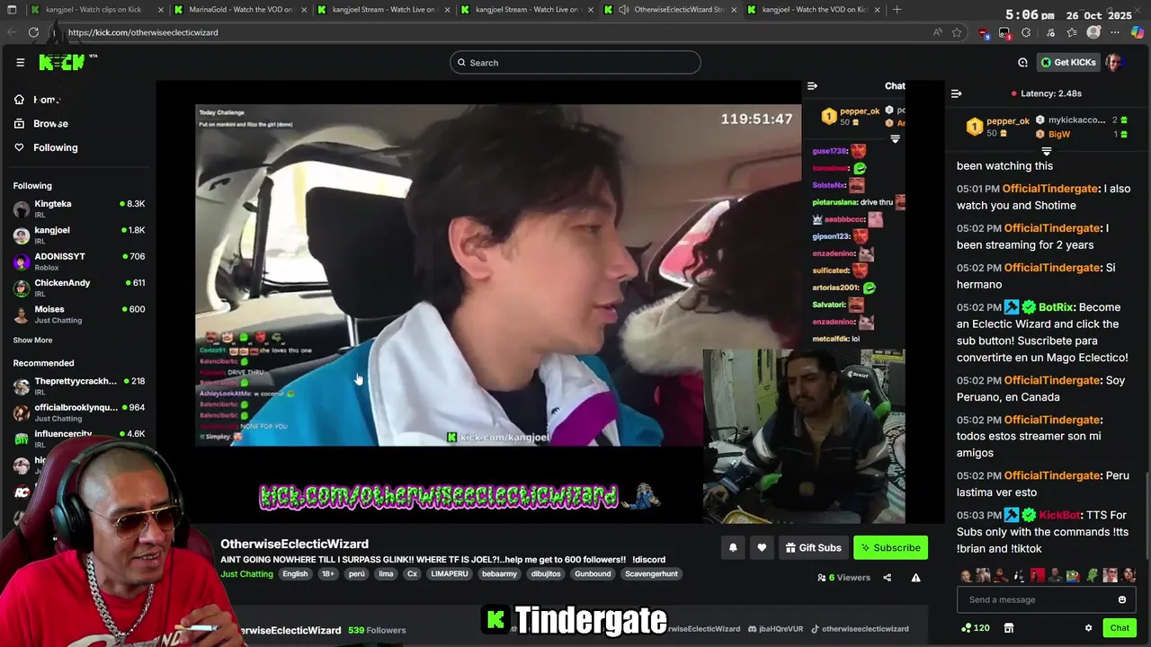Image resolution: width=1151 pixels, height=647 pixels.
Task: Open the chat shop icon
Action: (1009, 628)
